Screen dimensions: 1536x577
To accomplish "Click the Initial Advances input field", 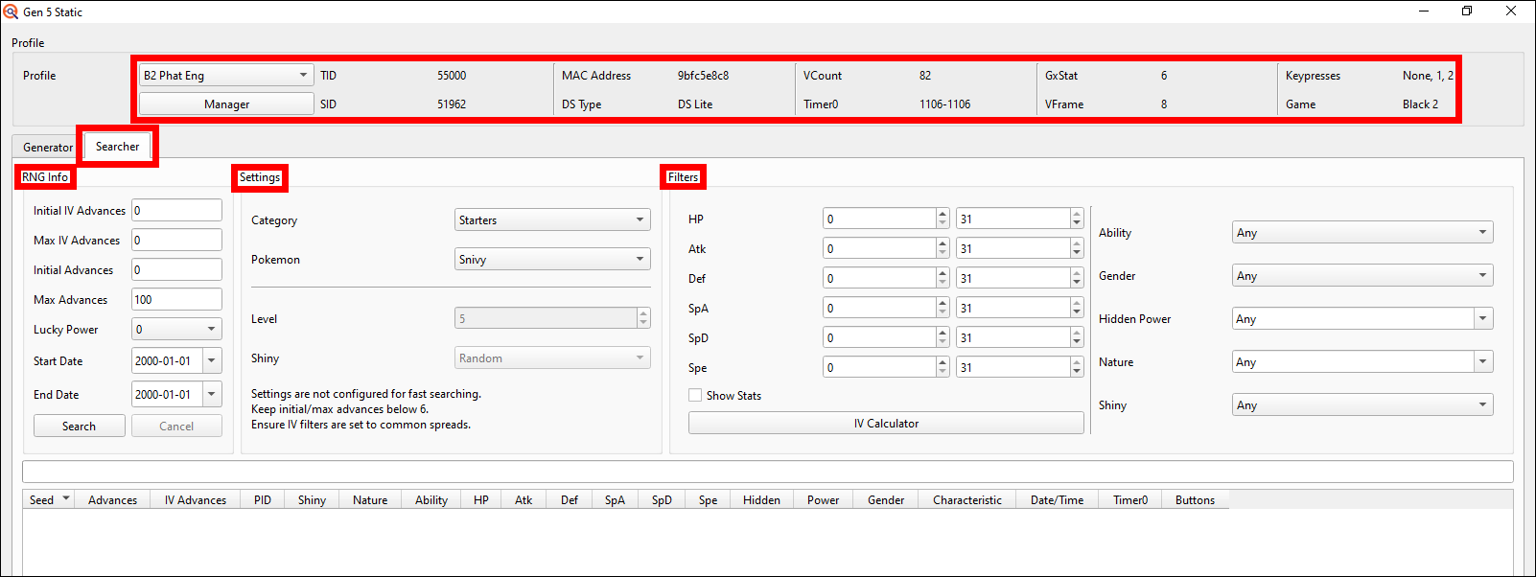I will pos(176,269).
